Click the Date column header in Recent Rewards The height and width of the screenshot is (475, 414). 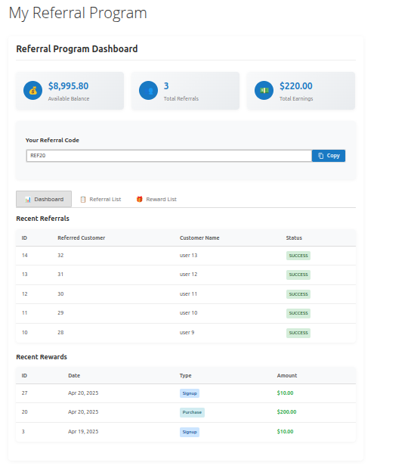[x=74, y=376]
